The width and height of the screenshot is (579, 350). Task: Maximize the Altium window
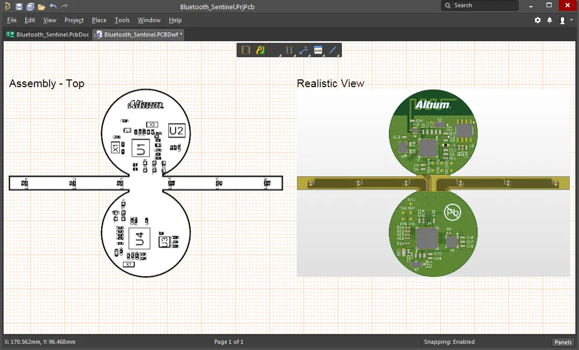click(x=549, y=6)
